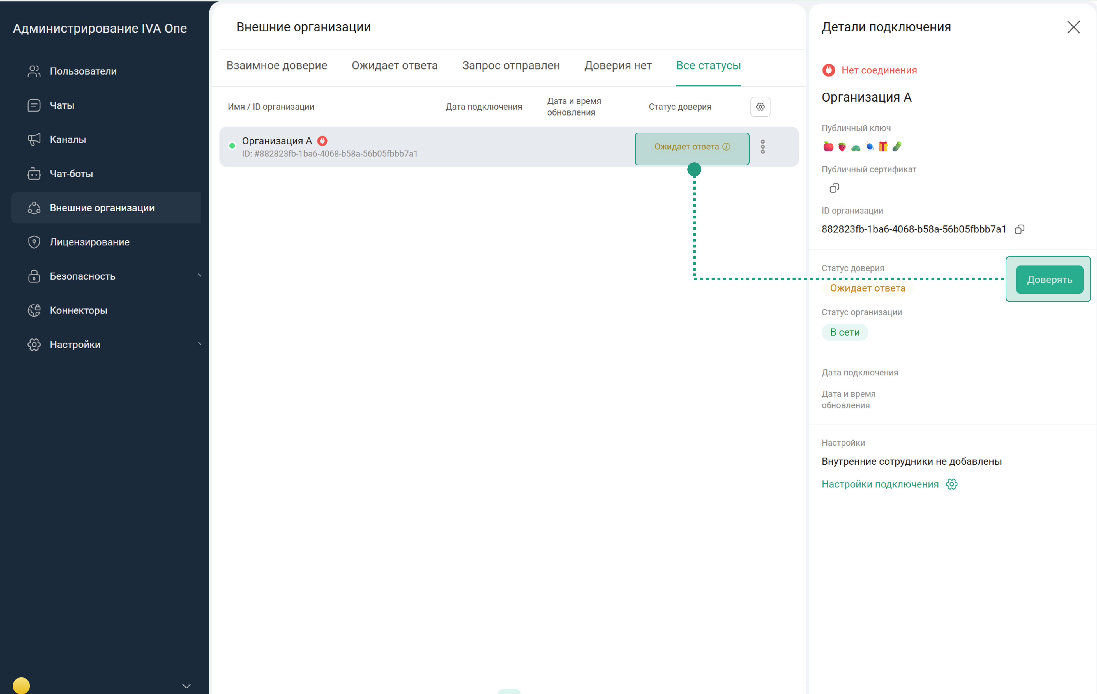
Task: Switch to Взаимное доверие tab
Action: 276,66
